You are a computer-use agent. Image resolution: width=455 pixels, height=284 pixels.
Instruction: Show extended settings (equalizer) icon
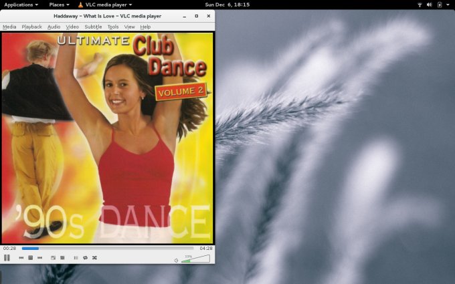coord(62,258)
